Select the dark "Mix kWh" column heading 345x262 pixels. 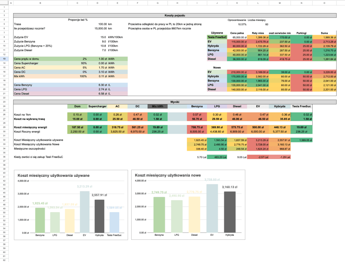pyautogui.click(x=157, y=106)
